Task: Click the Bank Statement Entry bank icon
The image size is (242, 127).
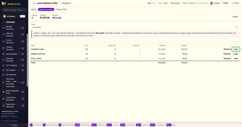Action: click(3, 92)
